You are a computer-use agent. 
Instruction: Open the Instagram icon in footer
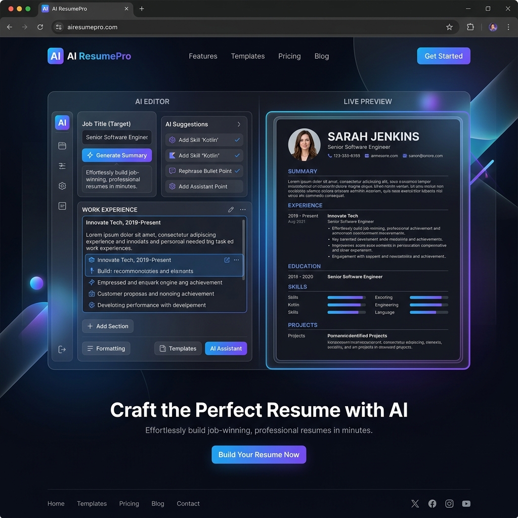449,503
